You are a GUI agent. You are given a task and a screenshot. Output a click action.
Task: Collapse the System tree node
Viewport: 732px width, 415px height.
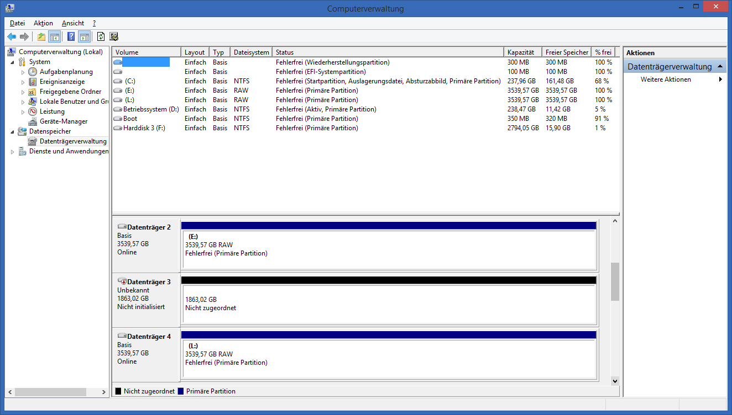click(12, 62)
